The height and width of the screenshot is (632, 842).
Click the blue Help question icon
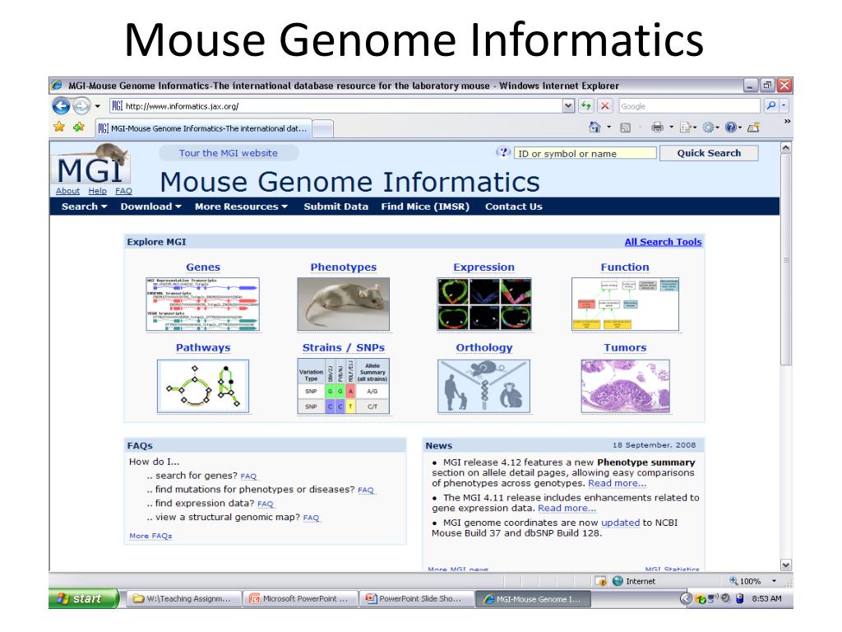(x=730, y=128)
